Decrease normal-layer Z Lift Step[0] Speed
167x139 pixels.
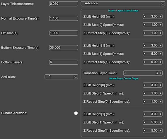[x=144, y=93]
